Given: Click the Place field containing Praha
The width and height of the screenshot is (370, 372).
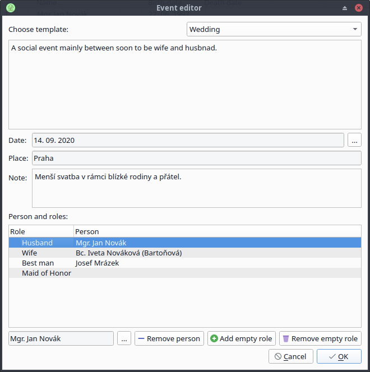Looking at the screenshot, I should pos(197,158).
